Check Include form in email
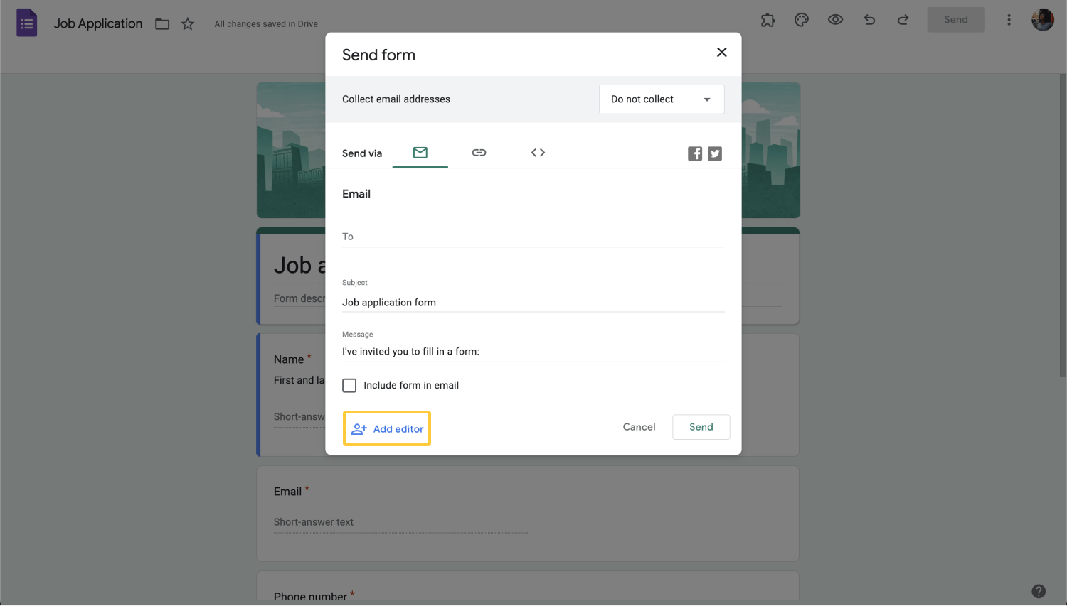 [x=349, y=386]
